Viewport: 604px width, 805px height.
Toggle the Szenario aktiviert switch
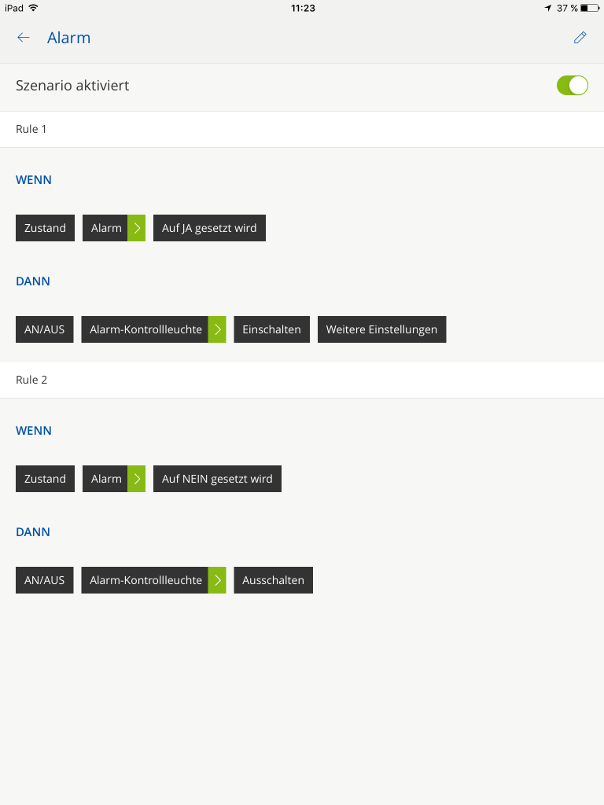click(x=572, y=86)
